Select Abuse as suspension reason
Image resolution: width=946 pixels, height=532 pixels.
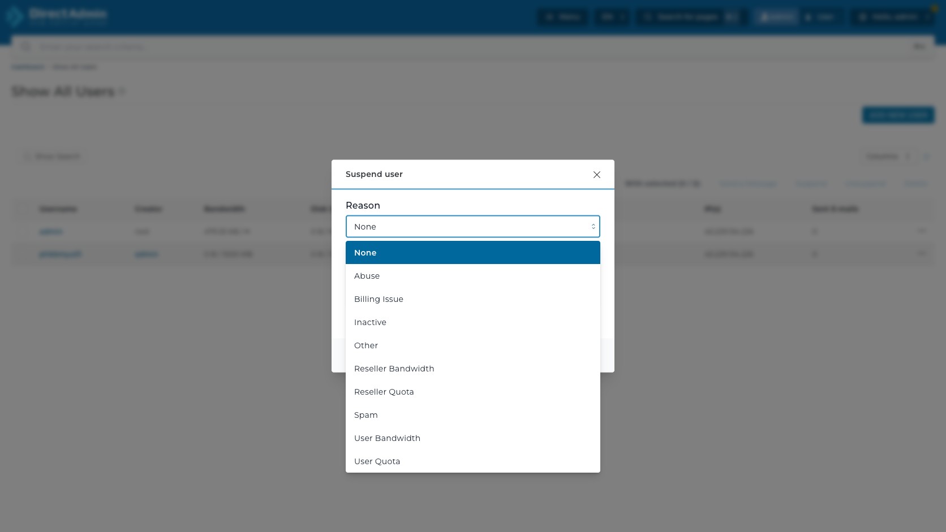(x=472, y=276)
